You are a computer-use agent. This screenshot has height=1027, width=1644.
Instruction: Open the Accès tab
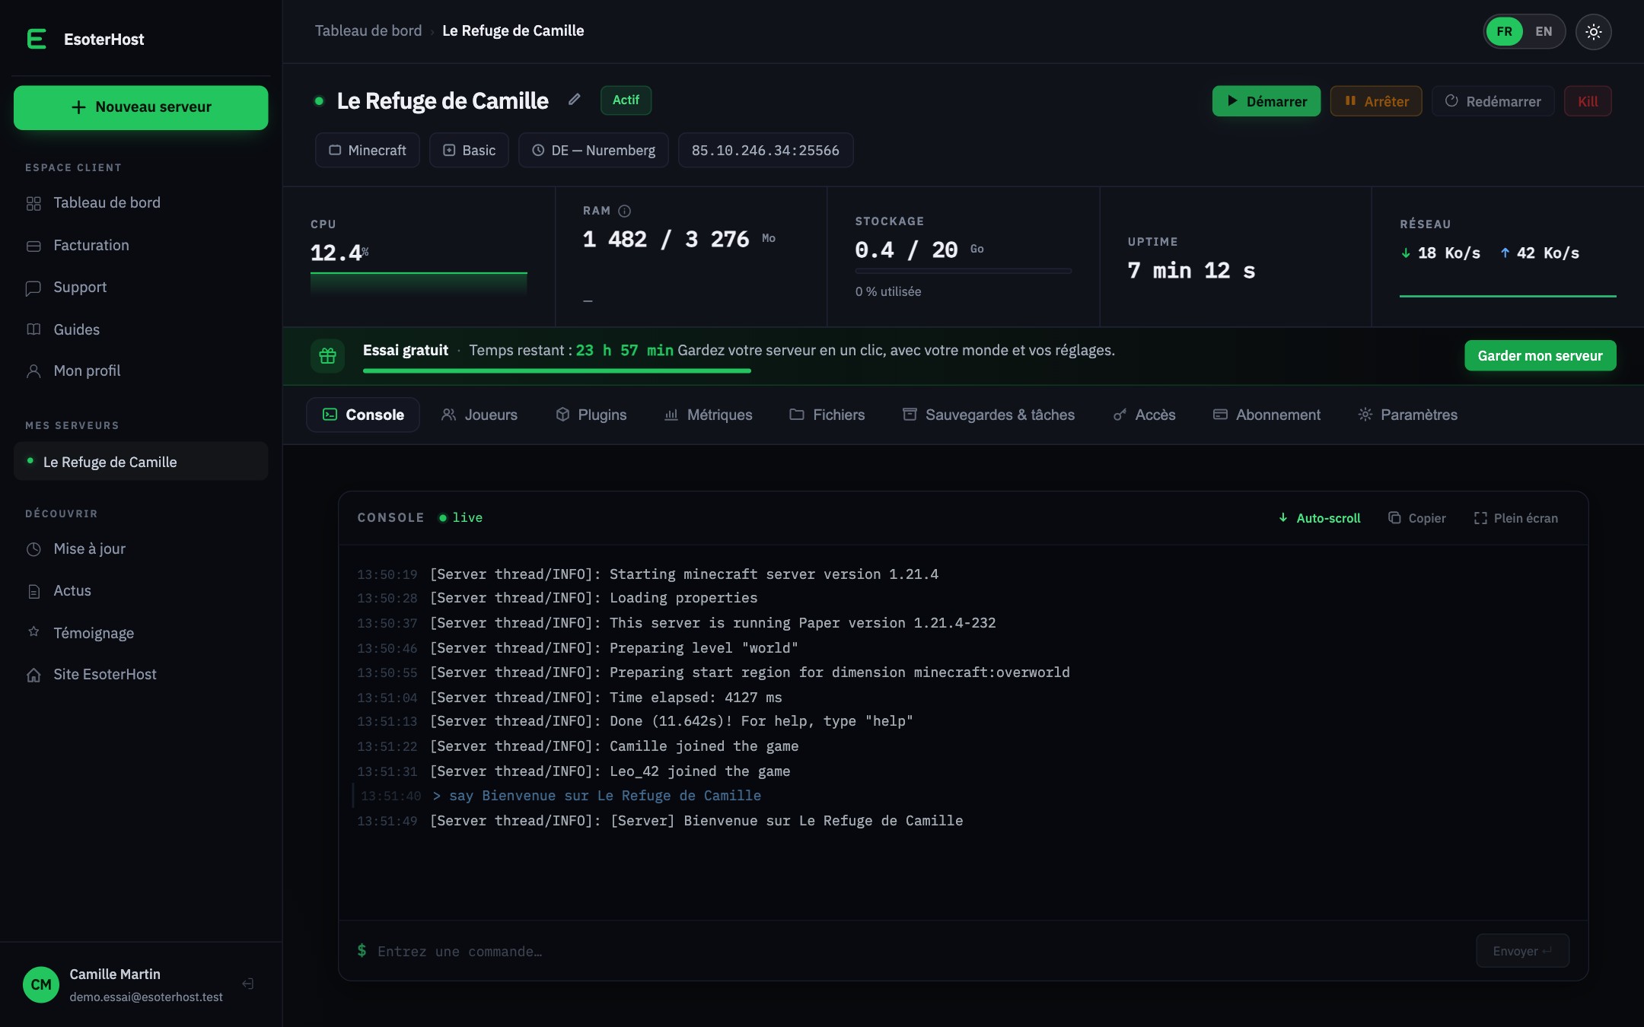[1144, 415]
